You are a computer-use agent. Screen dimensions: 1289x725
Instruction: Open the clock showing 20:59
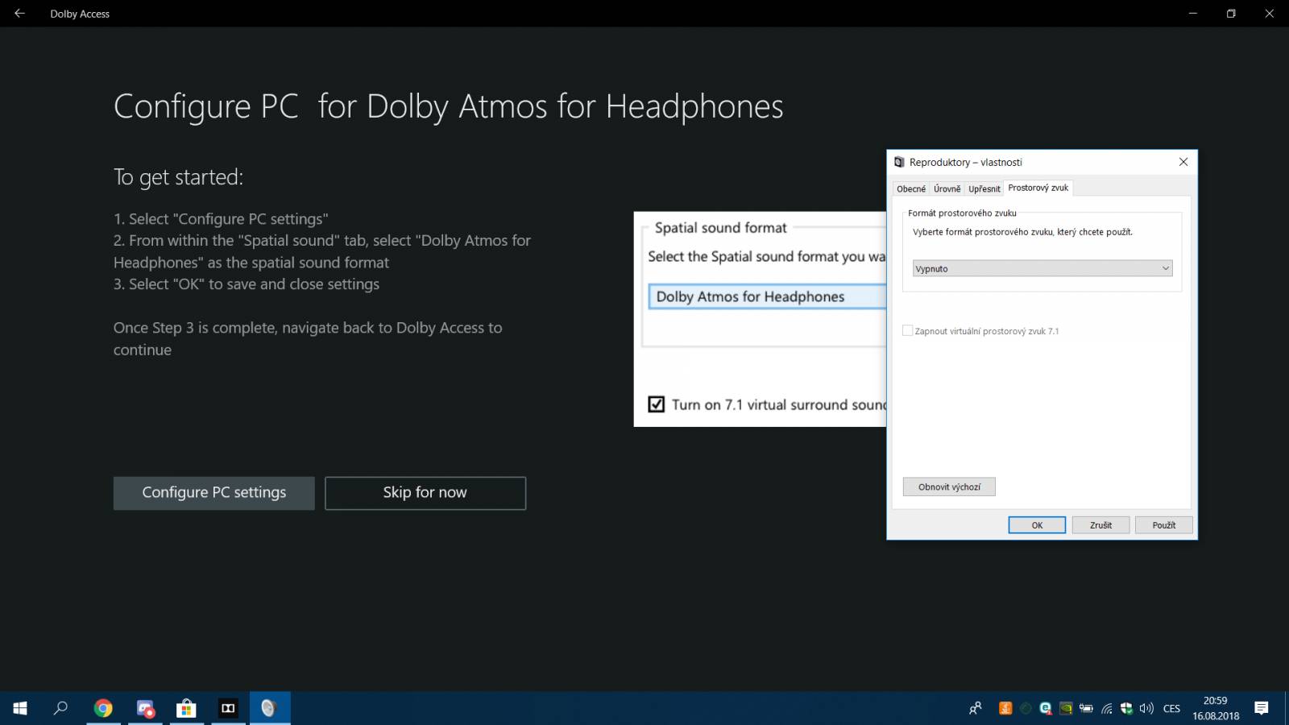point(1216,708)
